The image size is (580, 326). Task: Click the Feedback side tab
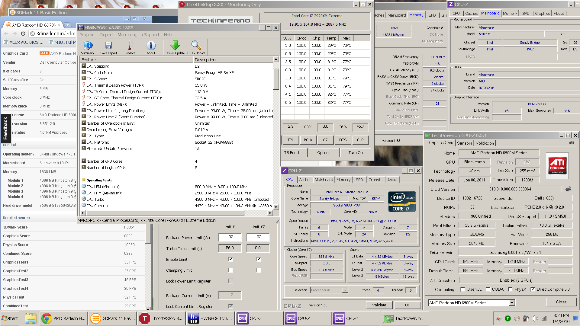(x=5, y=128)
